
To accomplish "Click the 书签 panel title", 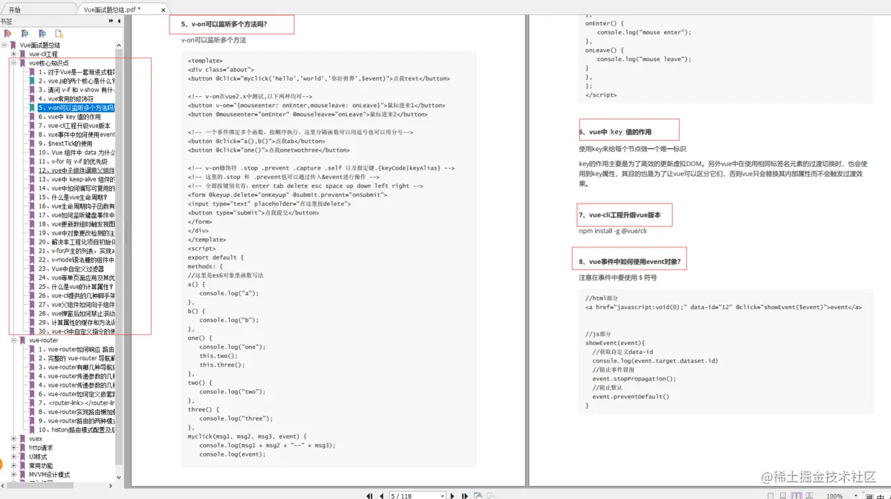I will pos(6,22).
